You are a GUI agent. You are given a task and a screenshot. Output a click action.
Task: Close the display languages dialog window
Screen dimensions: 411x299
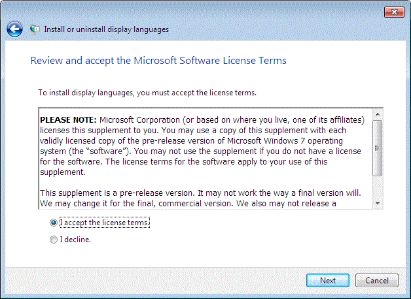[x=394, y=12]
